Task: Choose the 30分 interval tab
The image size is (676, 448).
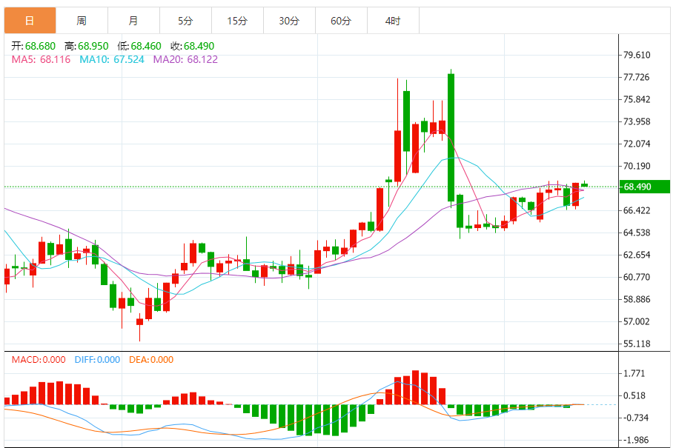Action: pos(289,20)
